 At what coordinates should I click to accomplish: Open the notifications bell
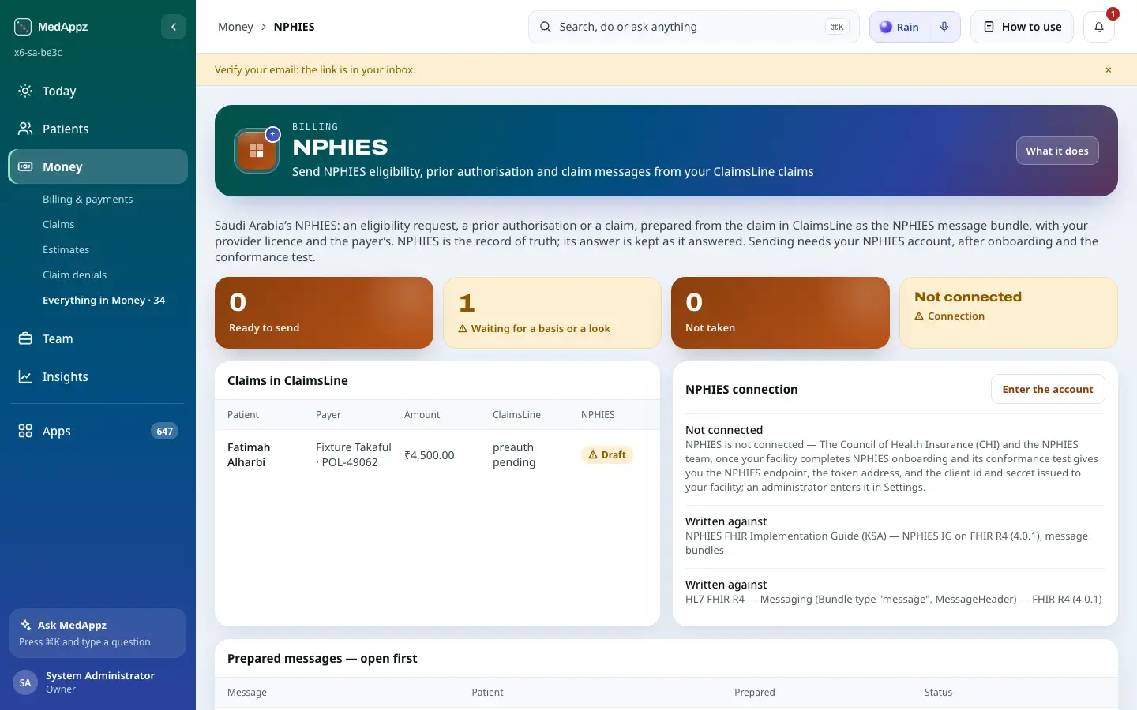click(x=1098, y=27)
